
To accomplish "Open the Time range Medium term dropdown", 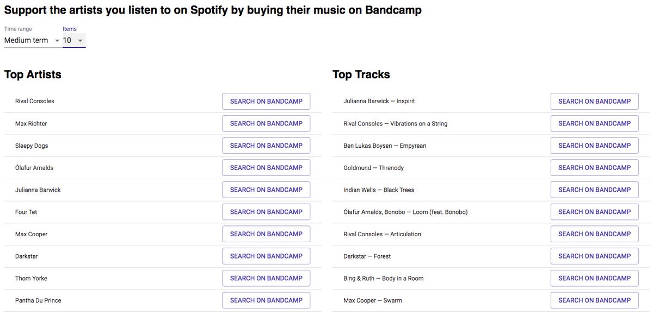I will tap(32, 40).
